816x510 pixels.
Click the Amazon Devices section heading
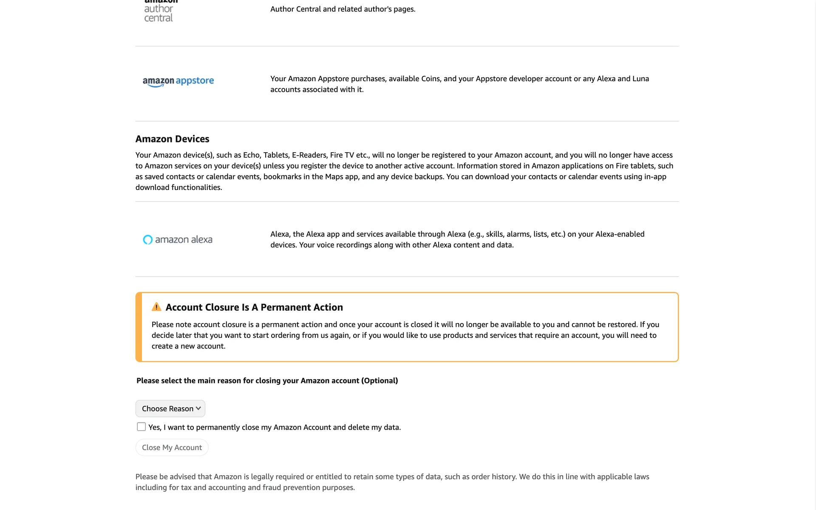point(172,139)
